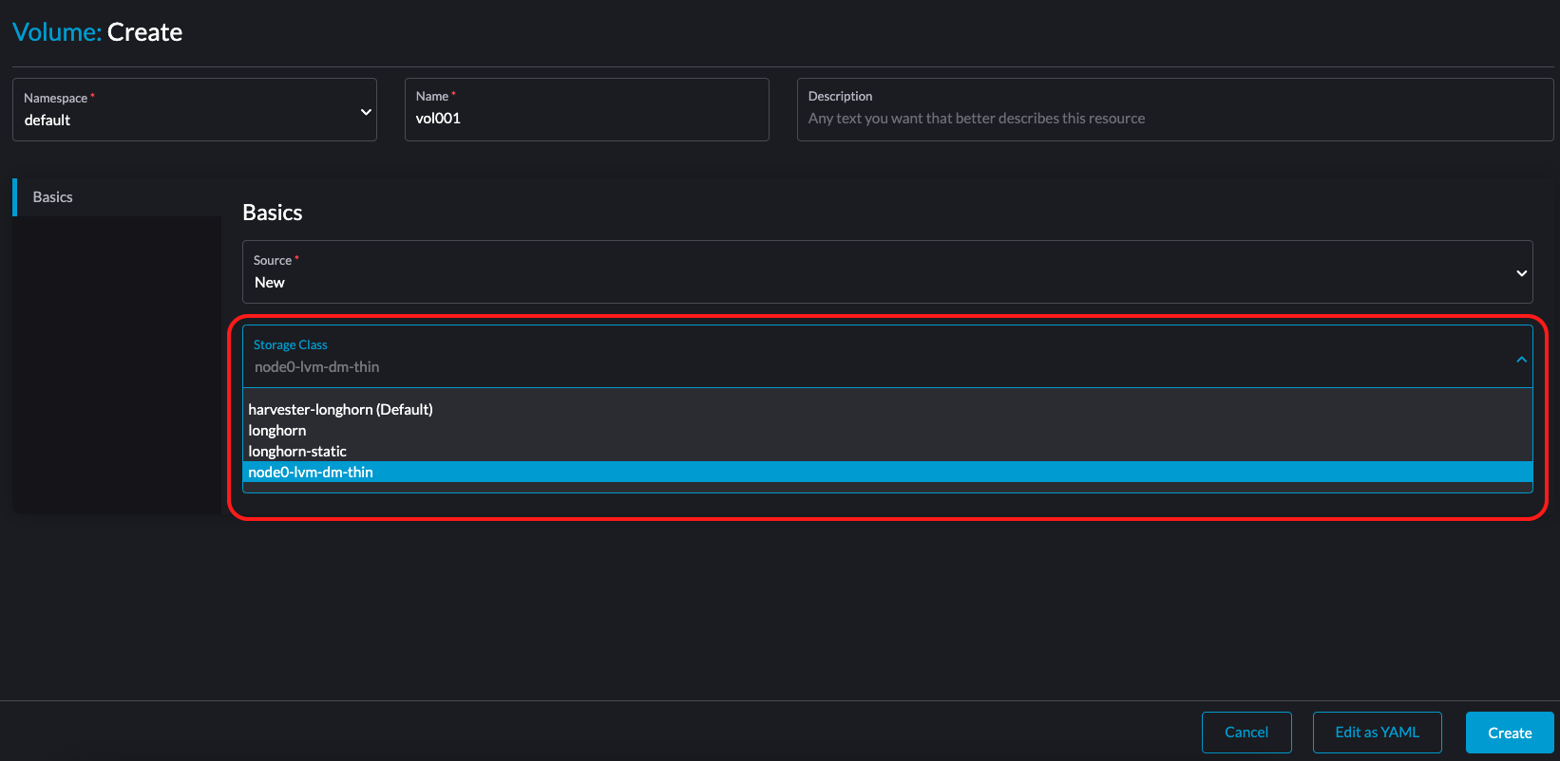1560x761 pixels.
Task: Select harvester-longhorn (Default) storage class
Action: coord(340,410)
